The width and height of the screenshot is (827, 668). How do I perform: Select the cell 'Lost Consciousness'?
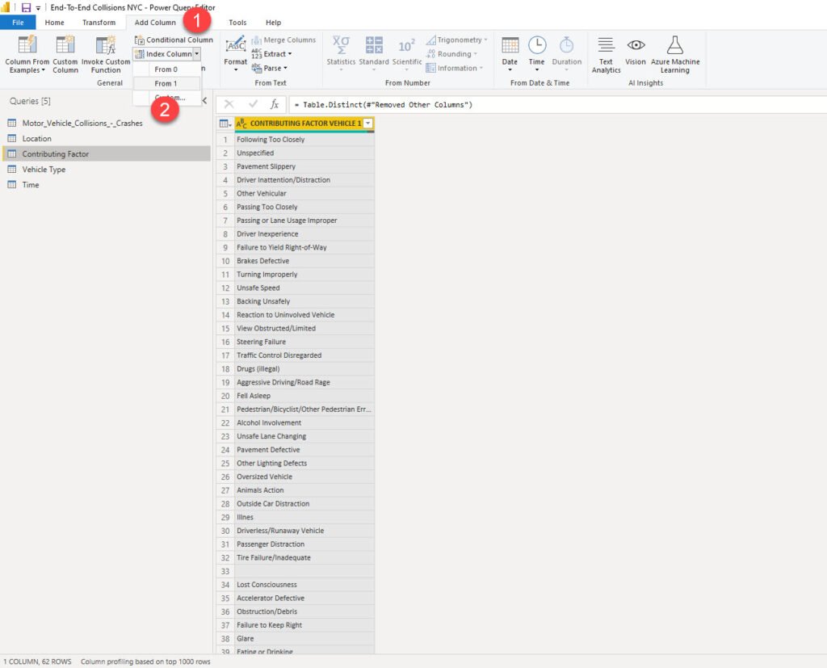click(x=304, y=585)
